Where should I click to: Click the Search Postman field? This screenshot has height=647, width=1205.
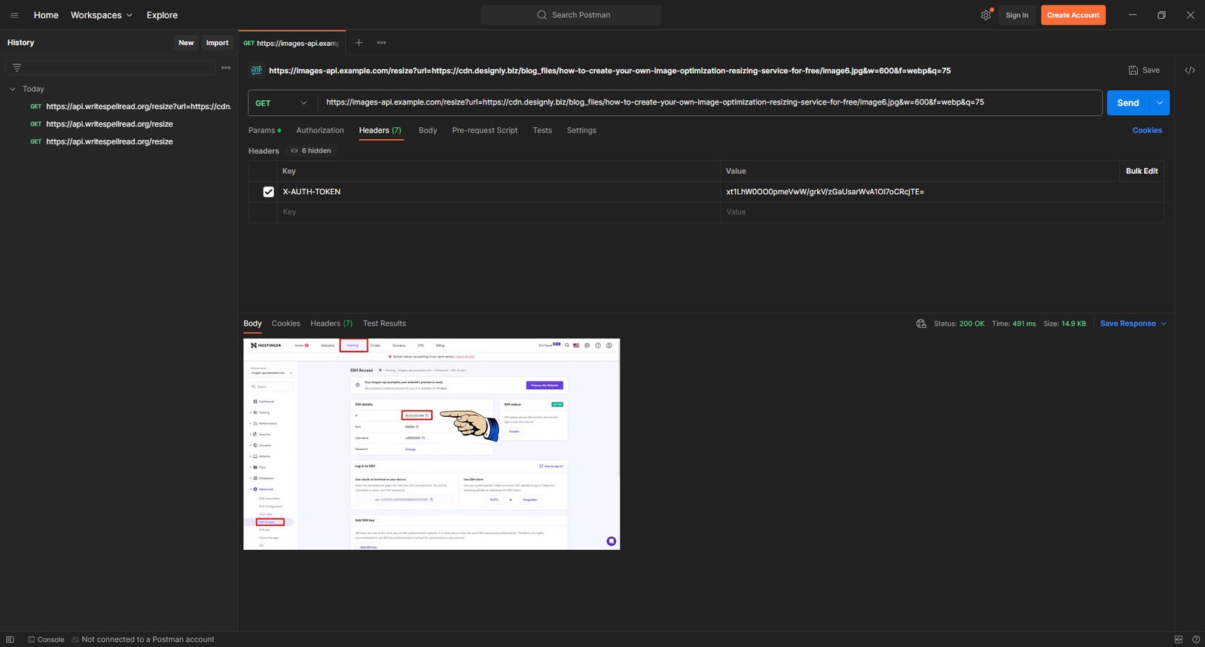(571, 15)
